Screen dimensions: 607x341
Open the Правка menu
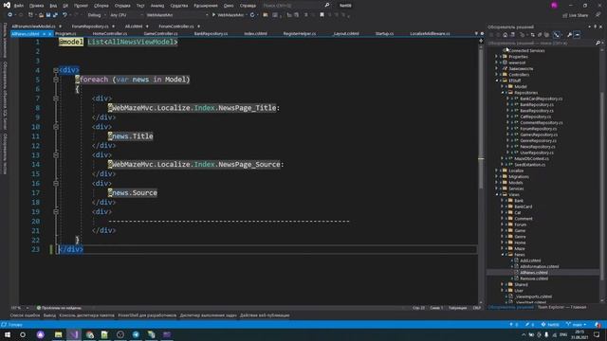(36, 6)
